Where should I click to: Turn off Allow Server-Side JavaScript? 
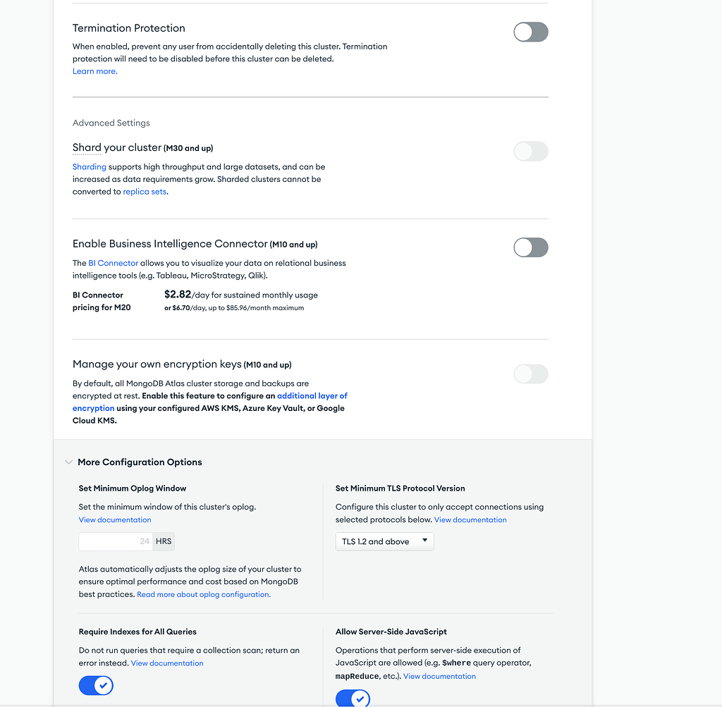353,698
